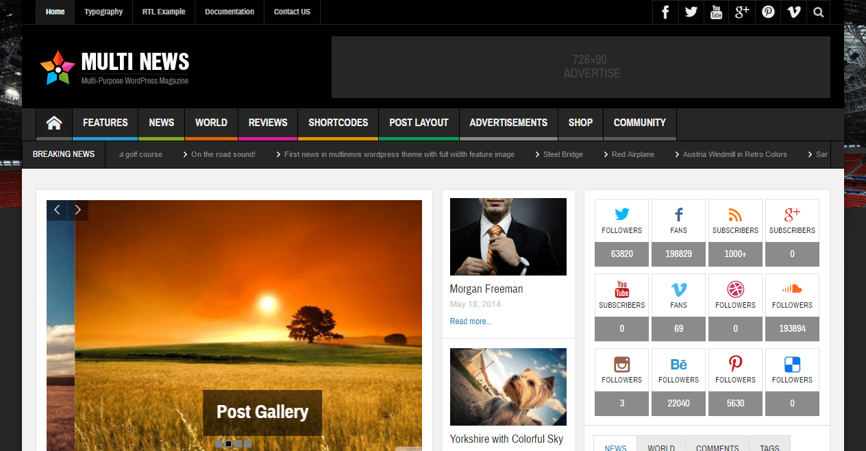Open the Morgan Freeman article title

486,289
